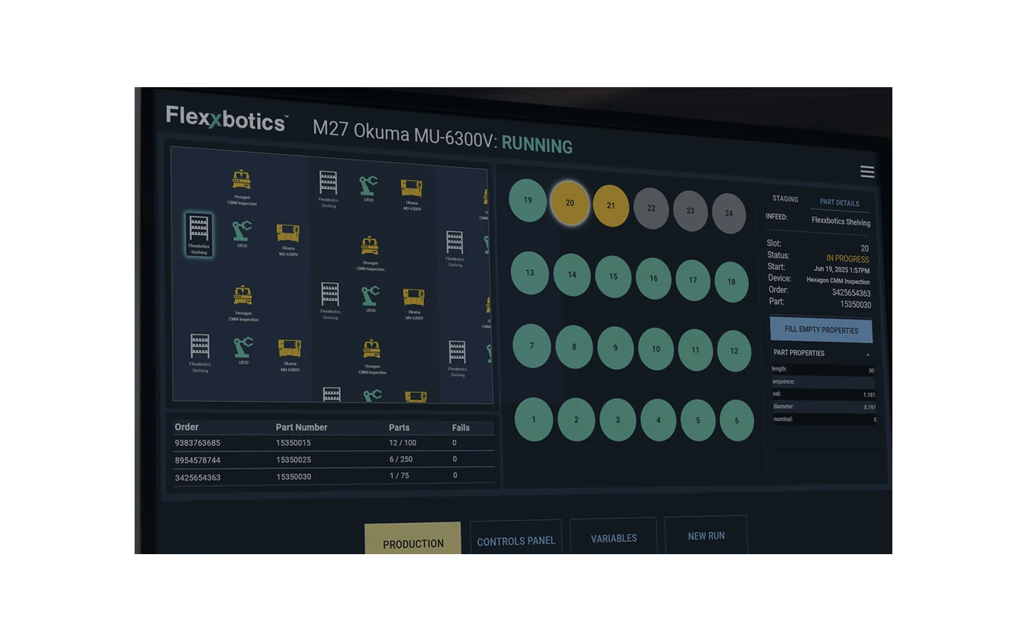Screen dimensions: 1027x642
Task: Select order 8954578744 row
Action: pos(333,460)
